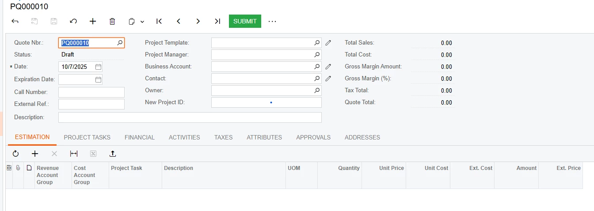This screenshot has width=594, height=211.
Task: Click the green SUBMIT button
Action: (x=245, y=21)
